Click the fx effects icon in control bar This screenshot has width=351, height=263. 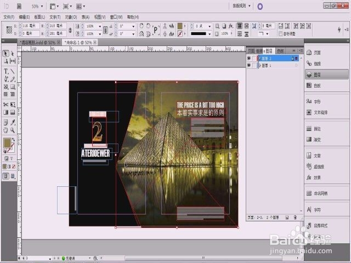231,26
